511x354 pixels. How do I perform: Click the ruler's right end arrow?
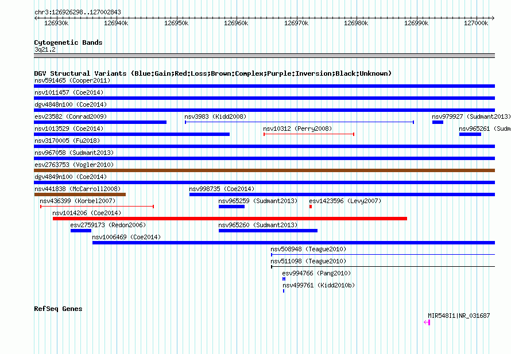[493, 18]
